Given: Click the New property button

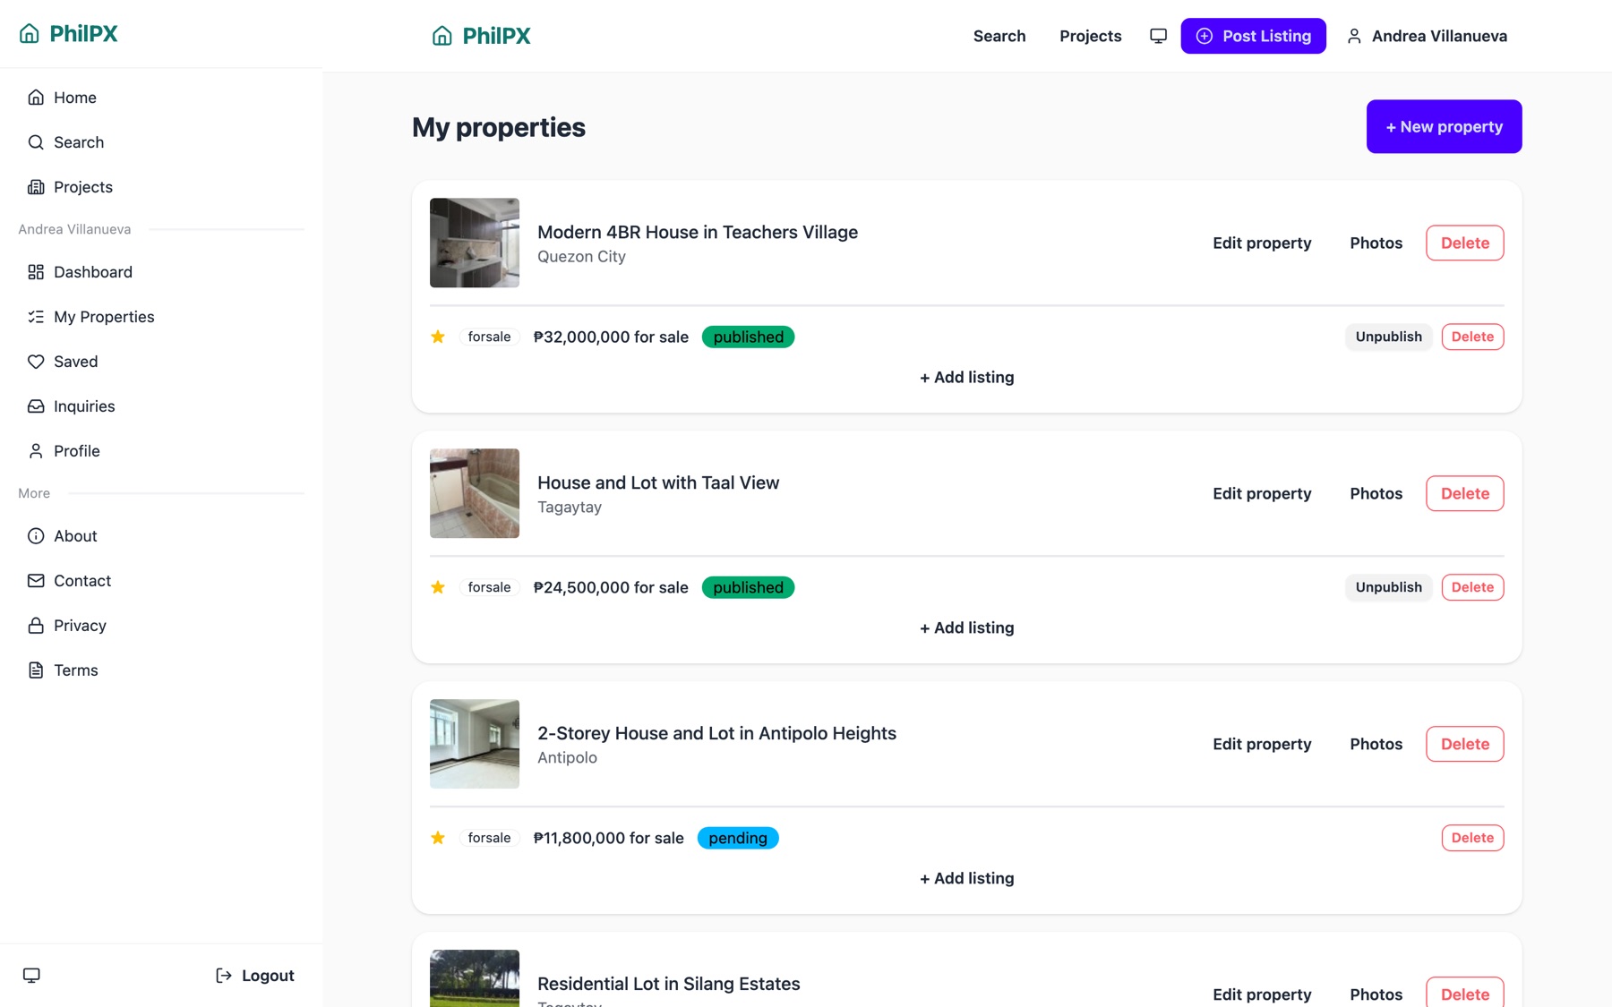Looking at the screenshot, I should 1444,126.
